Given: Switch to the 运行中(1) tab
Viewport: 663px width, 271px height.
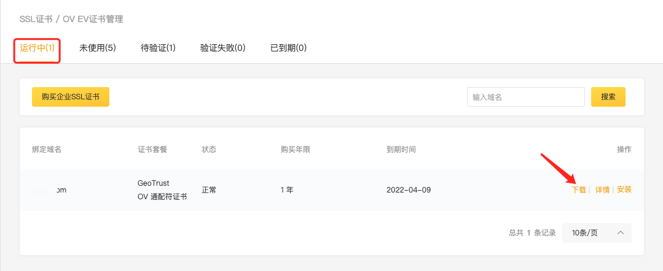Looking at the screenshot, I should 37,48.
